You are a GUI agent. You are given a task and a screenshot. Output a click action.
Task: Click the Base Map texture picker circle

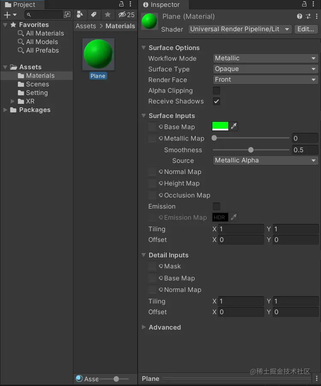point(161,127)
